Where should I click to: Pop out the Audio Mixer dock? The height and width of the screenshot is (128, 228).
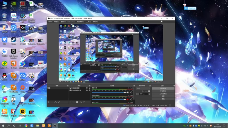click(x=134, y=86)
